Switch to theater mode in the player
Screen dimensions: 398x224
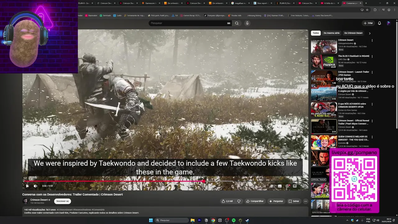pyautogui.click(x=295, y=186)
